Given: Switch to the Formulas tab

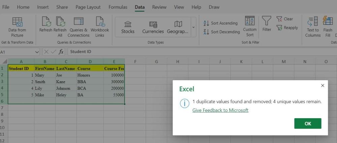Looking at the screenshot, I should tap(118, 7).
